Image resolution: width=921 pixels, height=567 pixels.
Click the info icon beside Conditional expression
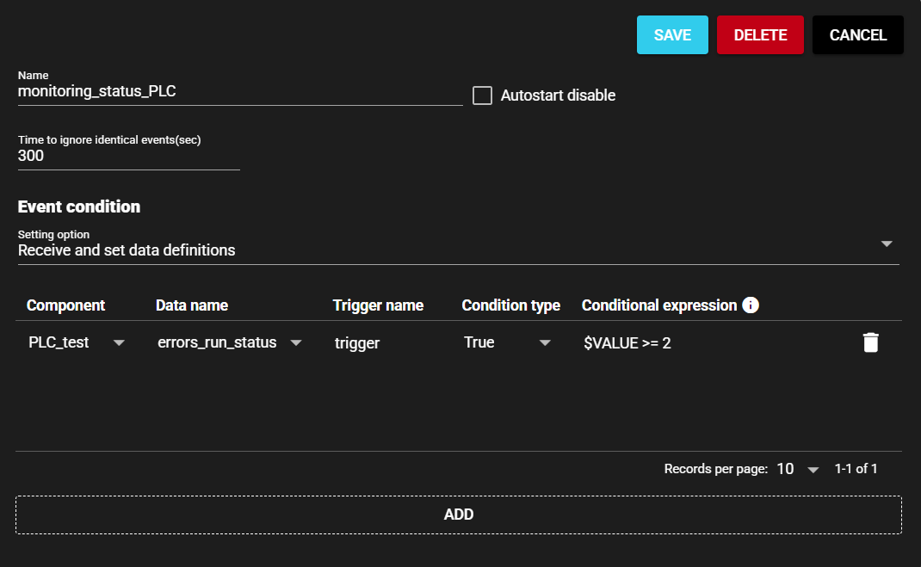tap(751, 305)
